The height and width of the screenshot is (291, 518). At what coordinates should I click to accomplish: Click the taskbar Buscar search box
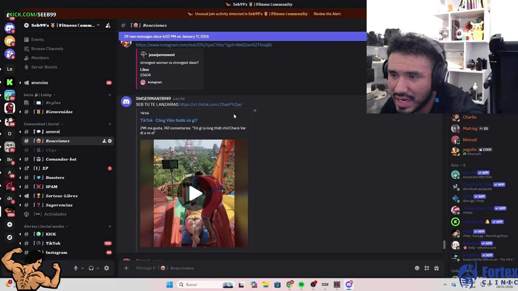click(x=206, y=285)
